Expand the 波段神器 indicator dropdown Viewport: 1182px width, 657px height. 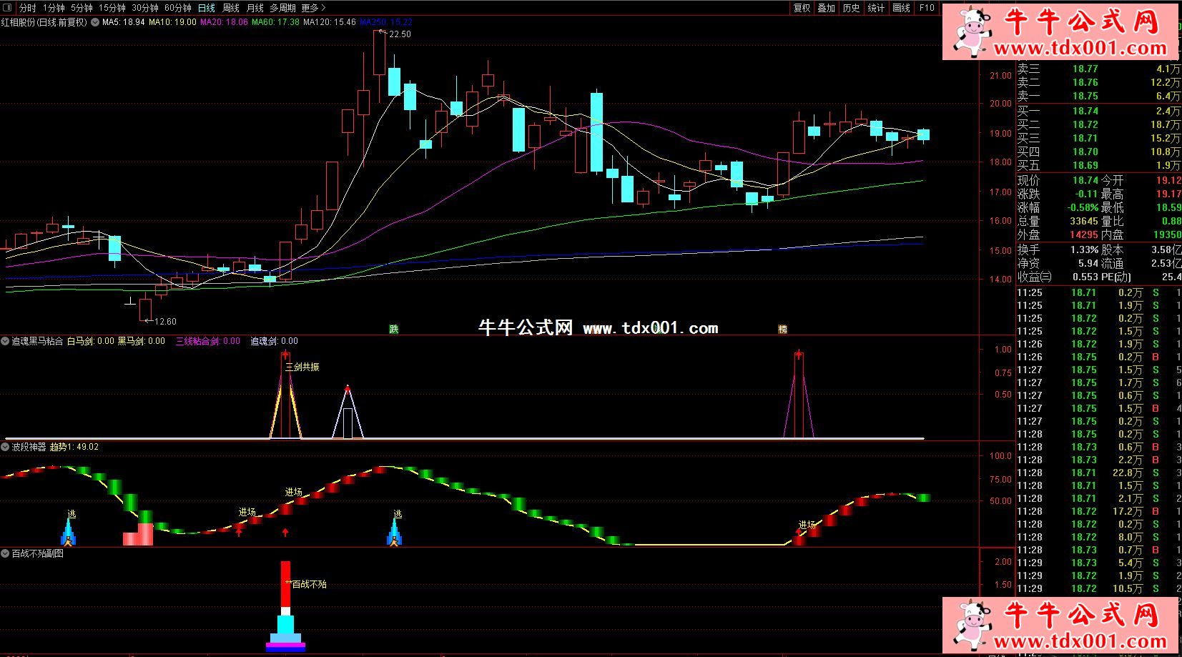point(5,447)
